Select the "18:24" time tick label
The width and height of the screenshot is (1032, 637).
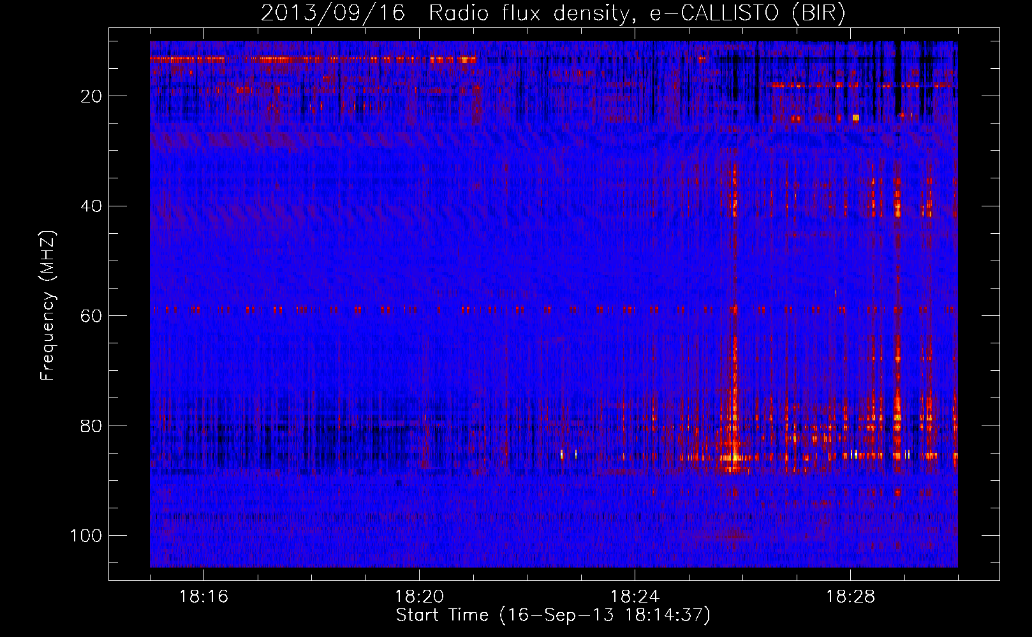click(x=635, y=597)
